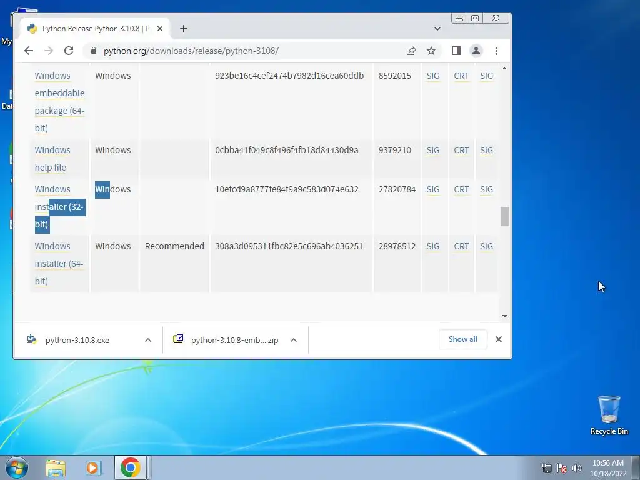Image resolution: width=640 pixels, height=480 pixels.
Task: Open the Recycle Bin on the desktop
Action: point(609,415)
